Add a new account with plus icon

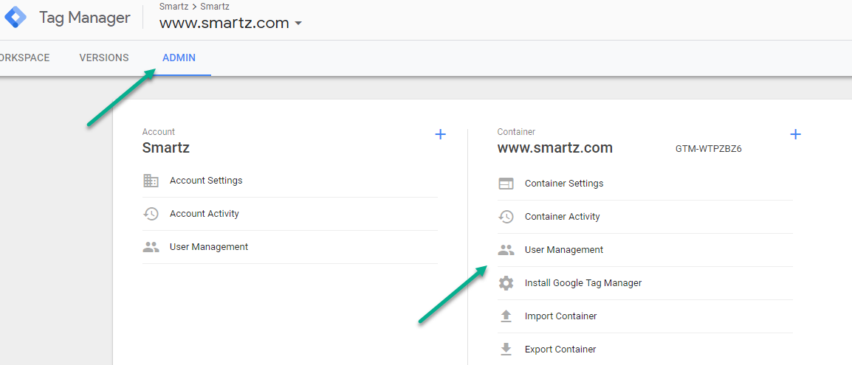point(441,134)
